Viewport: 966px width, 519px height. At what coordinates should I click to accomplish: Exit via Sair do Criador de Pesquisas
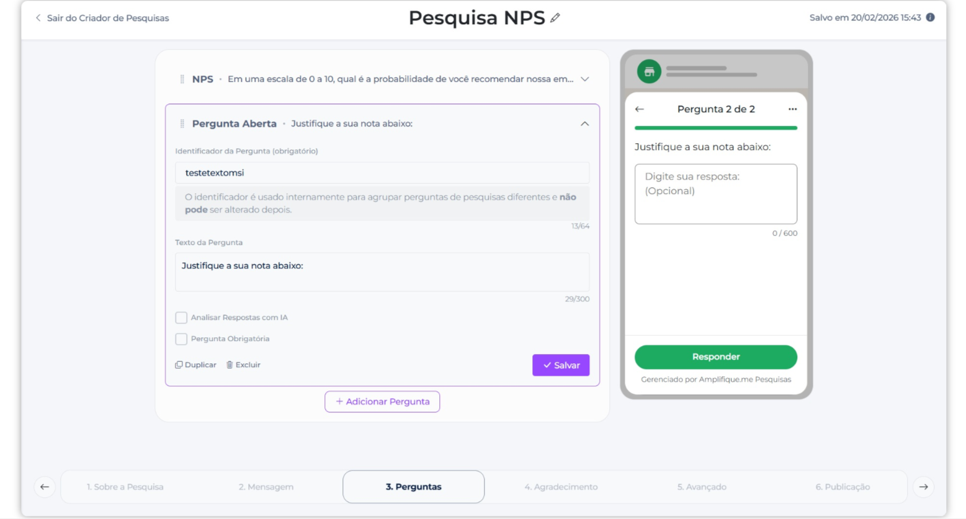click(102, 18)
